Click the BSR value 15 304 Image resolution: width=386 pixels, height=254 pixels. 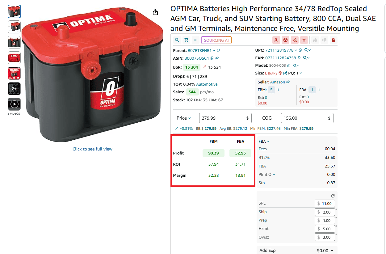191,67
